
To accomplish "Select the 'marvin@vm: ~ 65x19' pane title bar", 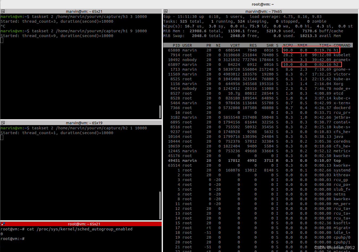I will (x=81, y=123).
